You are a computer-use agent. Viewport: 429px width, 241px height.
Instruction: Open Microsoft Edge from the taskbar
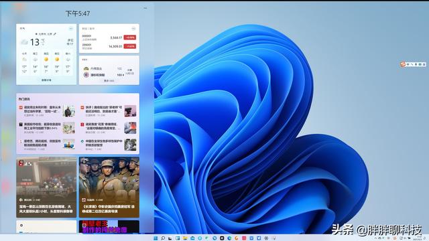[229, 238]
